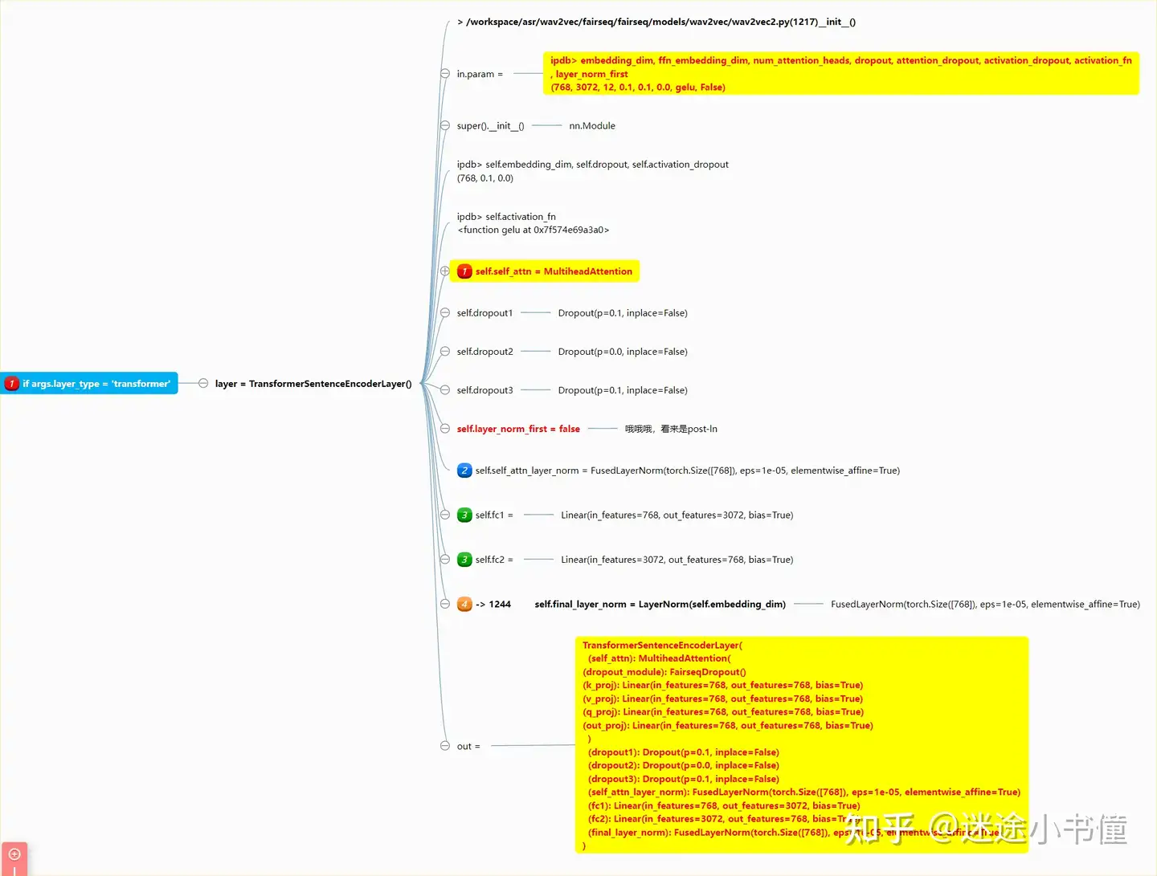Select the highlighted 'self.self_attn = MultiheadAttention' node
Screen dimensions: 1157x876
545,271
